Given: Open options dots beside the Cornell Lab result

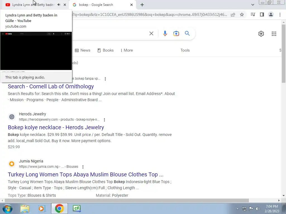Looking at the screenshot, I should point(105,79).
